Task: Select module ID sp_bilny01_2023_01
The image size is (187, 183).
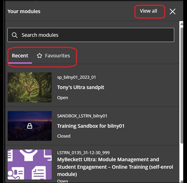Action: click(x=76, y=77)
